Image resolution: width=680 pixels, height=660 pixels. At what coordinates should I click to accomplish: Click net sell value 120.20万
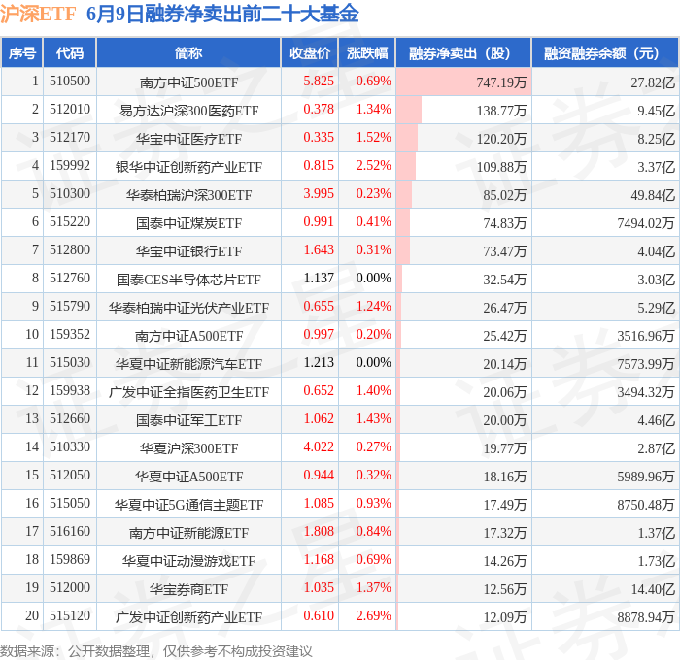pos(501,139)
